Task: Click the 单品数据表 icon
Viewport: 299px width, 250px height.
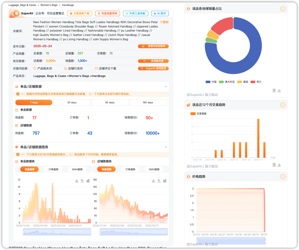Action: [x=17, y=162]
